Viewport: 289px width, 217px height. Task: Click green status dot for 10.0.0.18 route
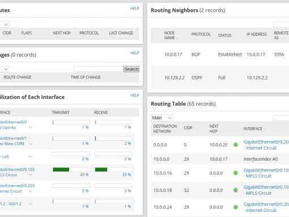[x=236, y=190]
